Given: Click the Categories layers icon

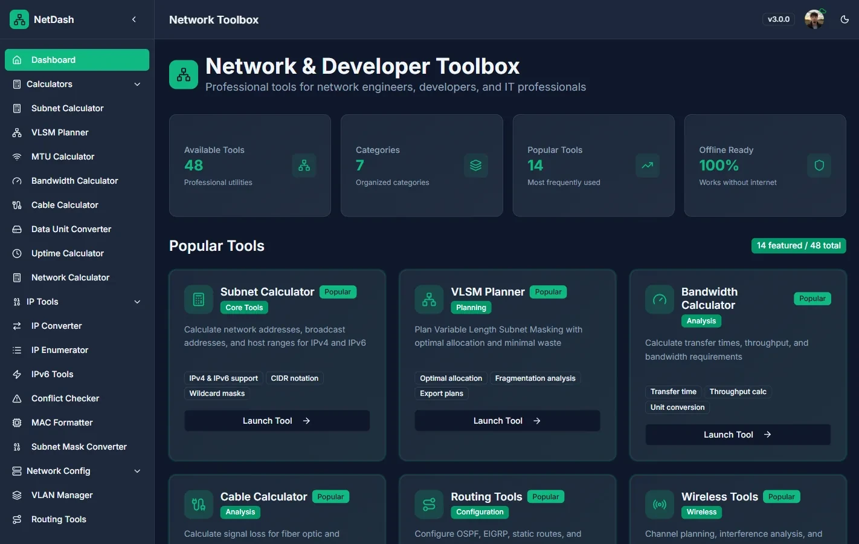Looking at the screenshot, I should (476, 166).
